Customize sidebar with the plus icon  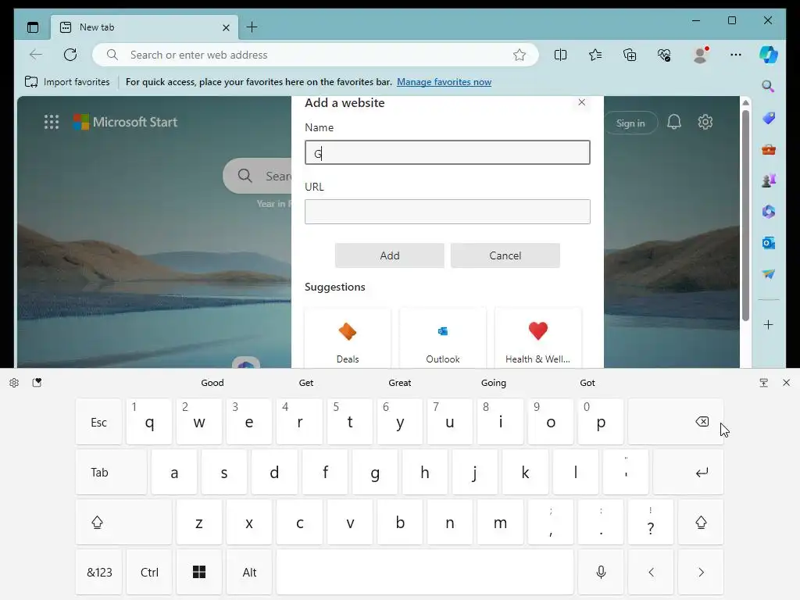coord(769,324)
